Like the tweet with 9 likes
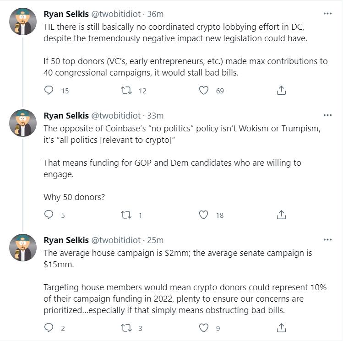This screenshot has height=341, width=343. tap(204, 328)
